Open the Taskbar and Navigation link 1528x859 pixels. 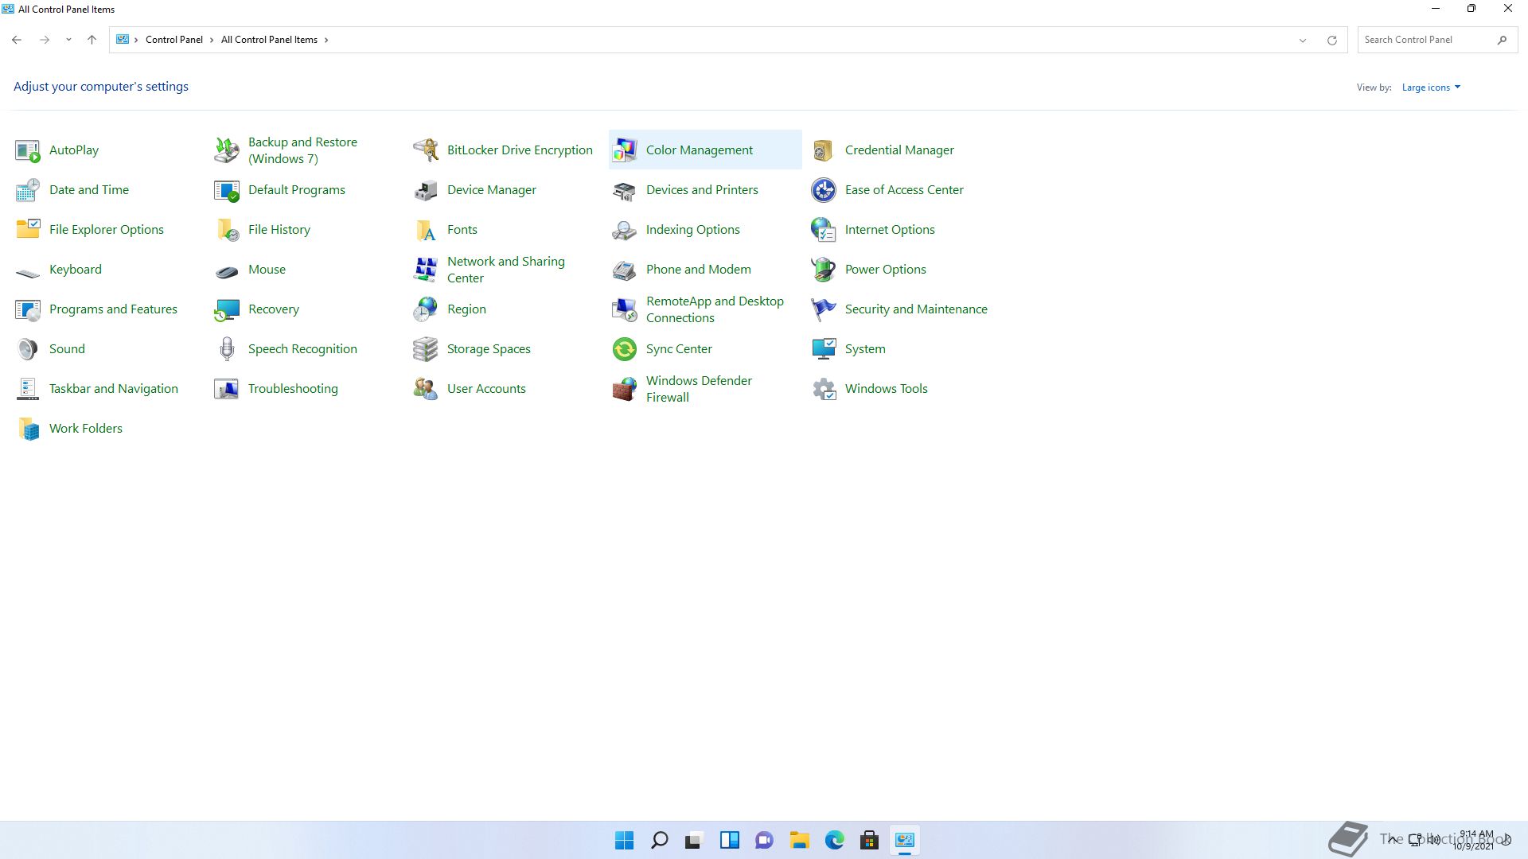(x=114, y=389)
